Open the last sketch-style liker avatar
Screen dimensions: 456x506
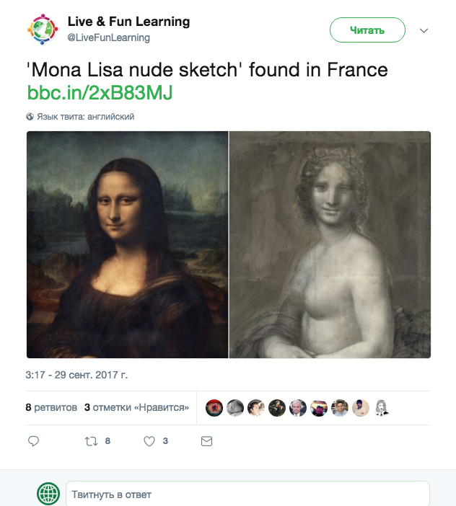click(381, 408)
